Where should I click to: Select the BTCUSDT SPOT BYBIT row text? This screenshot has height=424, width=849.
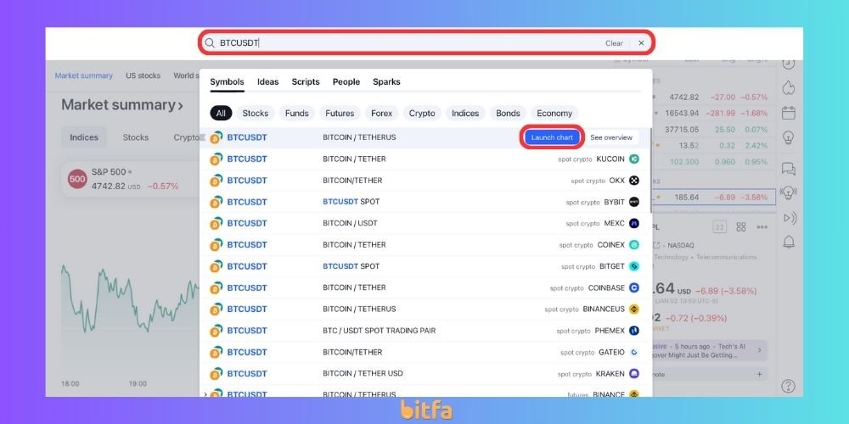point(351,202)
